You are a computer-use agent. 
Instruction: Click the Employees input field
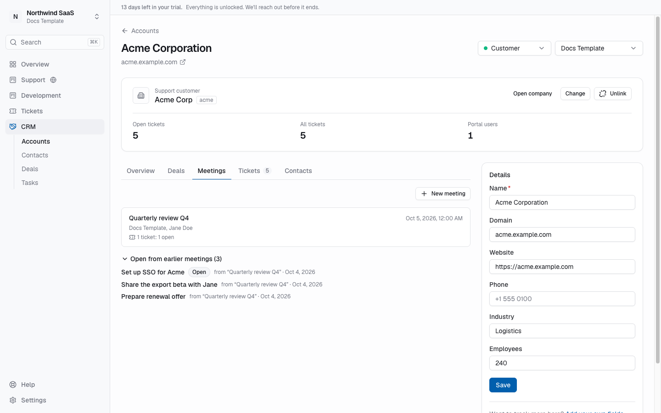coord(562,363)
